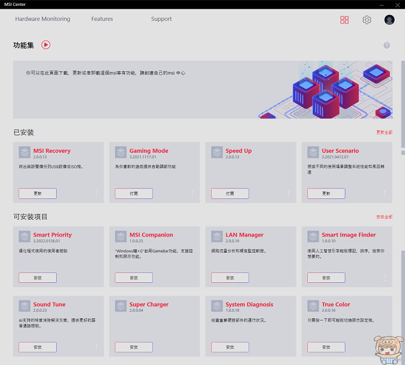Update MSI Recovery with 更新 button
The width and height of the screenshot is (405, 365).
[38, 193]
